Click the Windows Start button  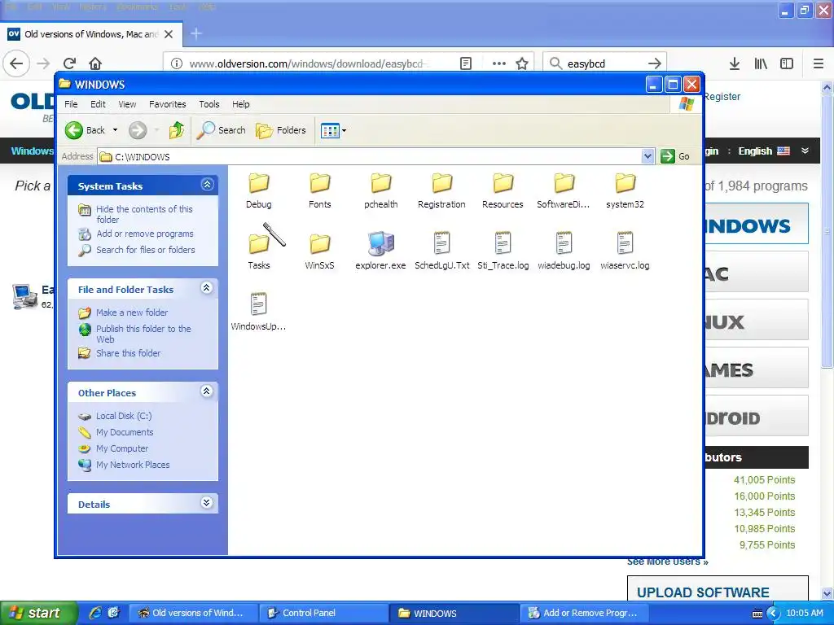pos(38,613)
